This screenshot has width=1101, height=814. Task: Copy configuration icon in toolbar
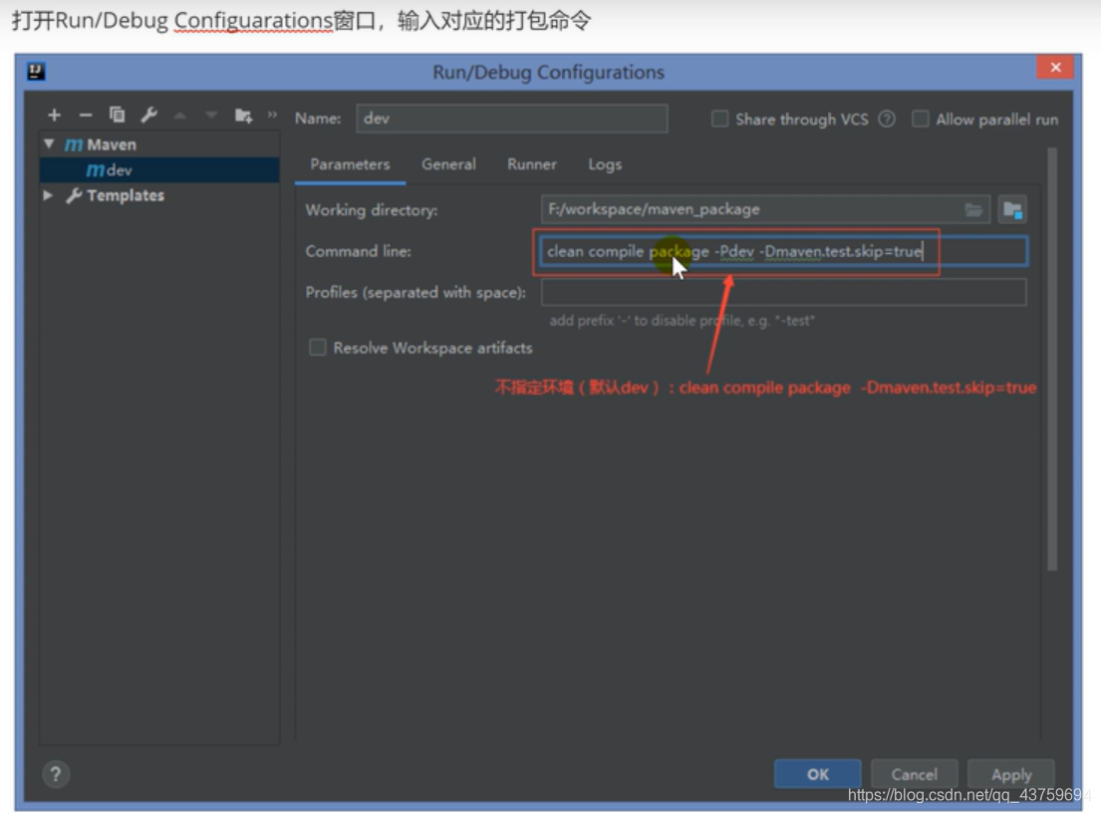[x=117, y=115]
